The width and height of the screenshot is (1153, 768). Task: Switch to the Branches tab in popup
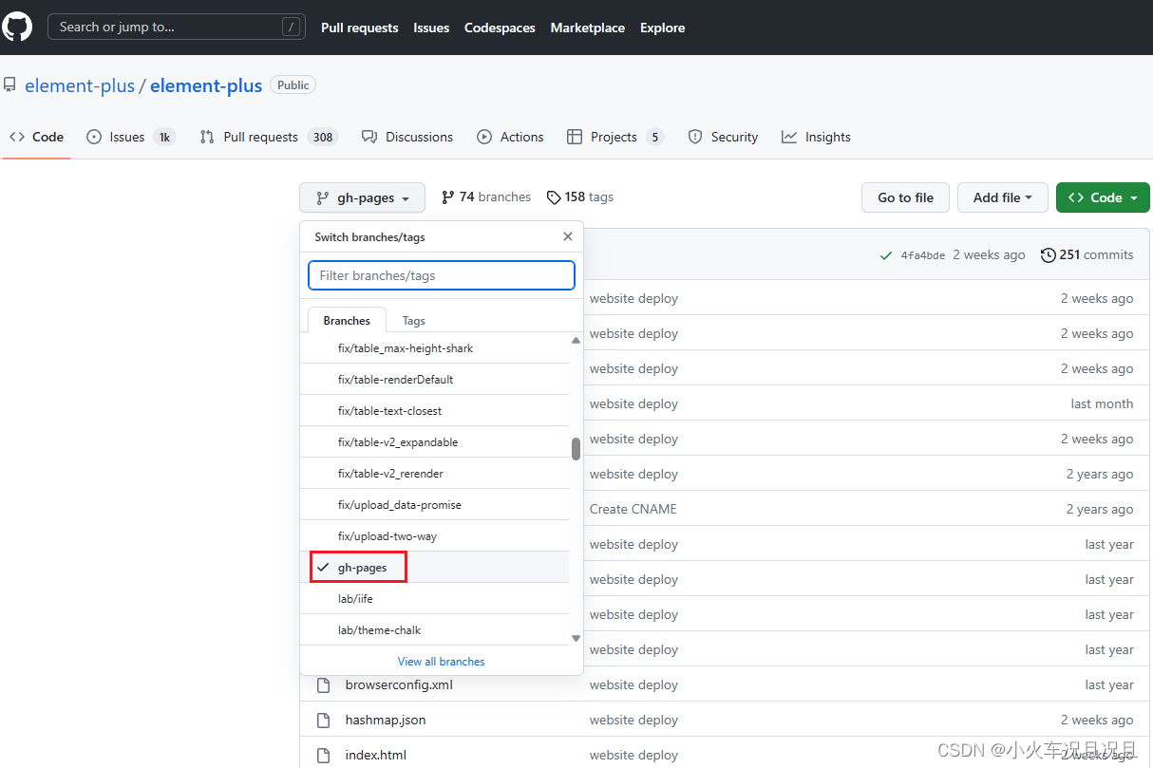(347, 320)
